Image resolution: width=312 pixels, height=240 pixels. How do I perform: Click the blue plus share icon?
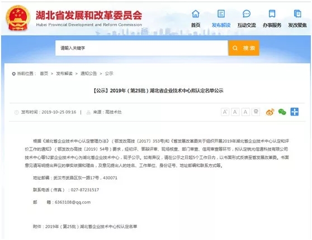(x=295, y=112)
